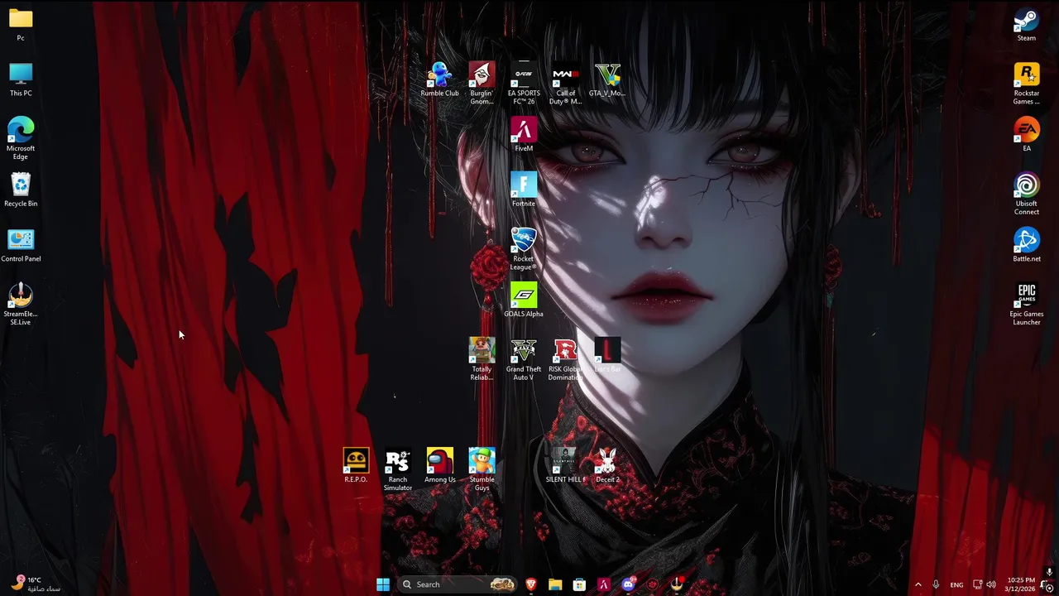
Task: Open the Steam desktop shortcut
Action: (x=1026, y=25)
